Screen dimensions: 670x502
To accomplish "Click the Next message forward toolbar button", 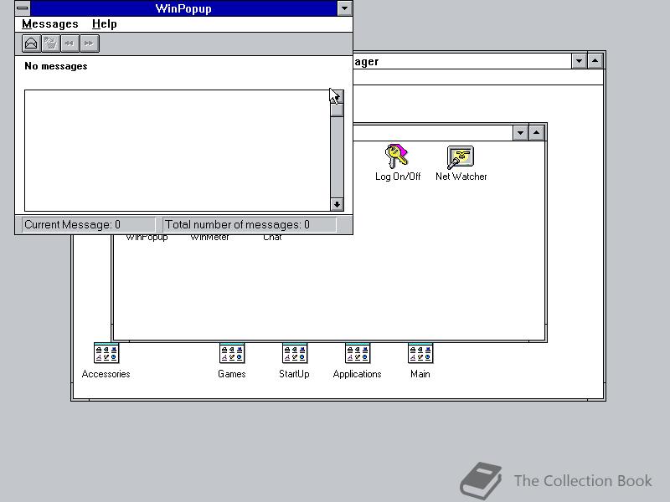I will [x=90, y=44].
